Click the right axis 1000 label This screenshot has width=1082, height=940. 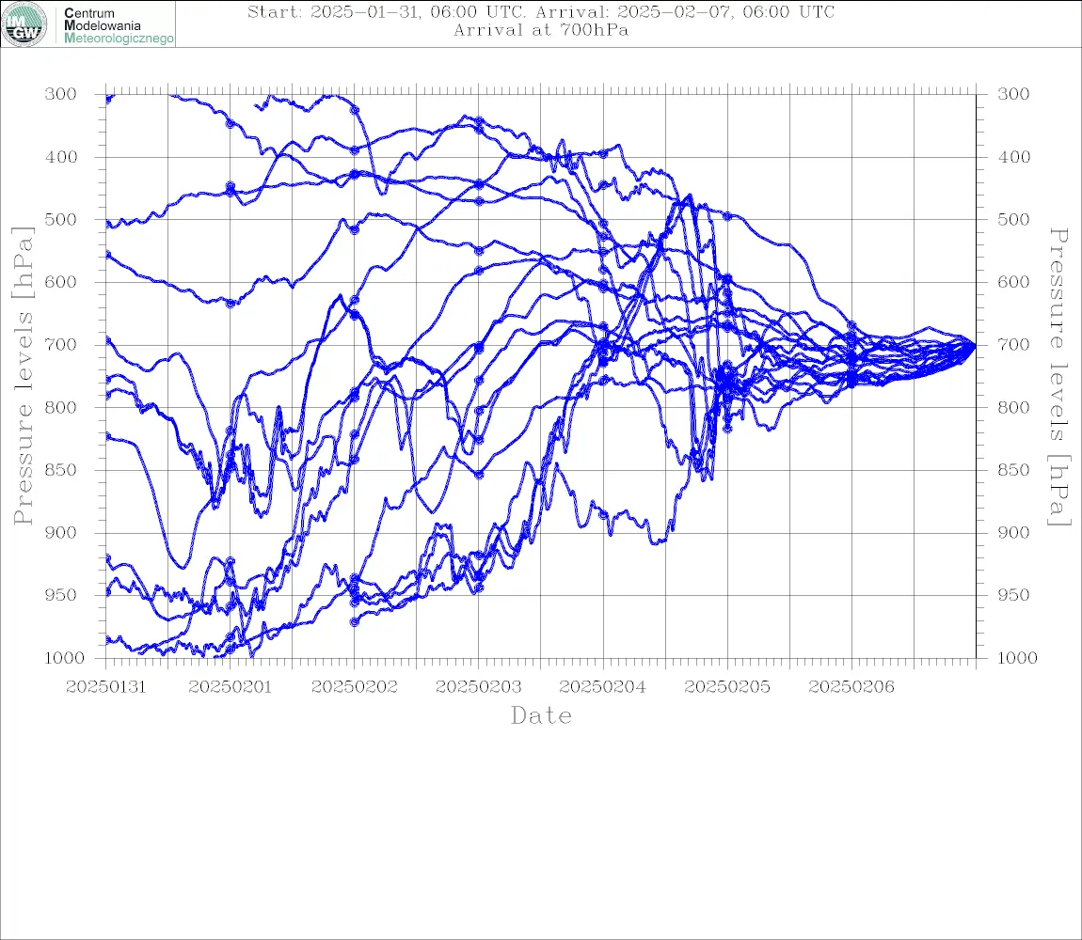coord(1017,658)
